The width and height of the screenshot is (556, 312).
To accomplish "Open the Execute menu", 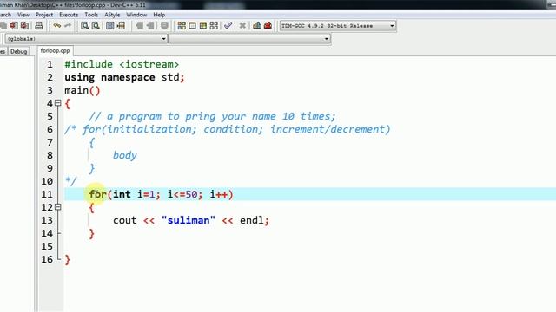I will click(69, 15).
